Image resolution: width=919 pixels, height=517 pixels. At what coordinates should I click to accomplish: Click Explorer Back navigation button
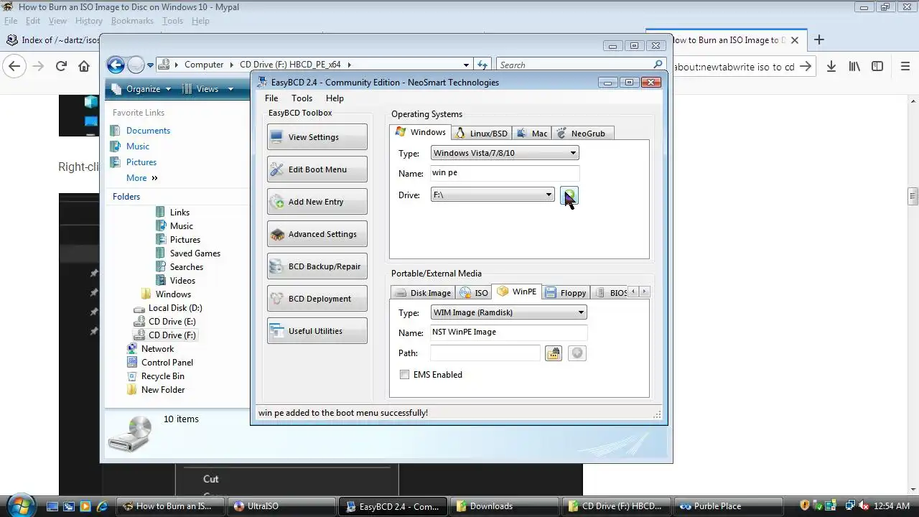116,65
